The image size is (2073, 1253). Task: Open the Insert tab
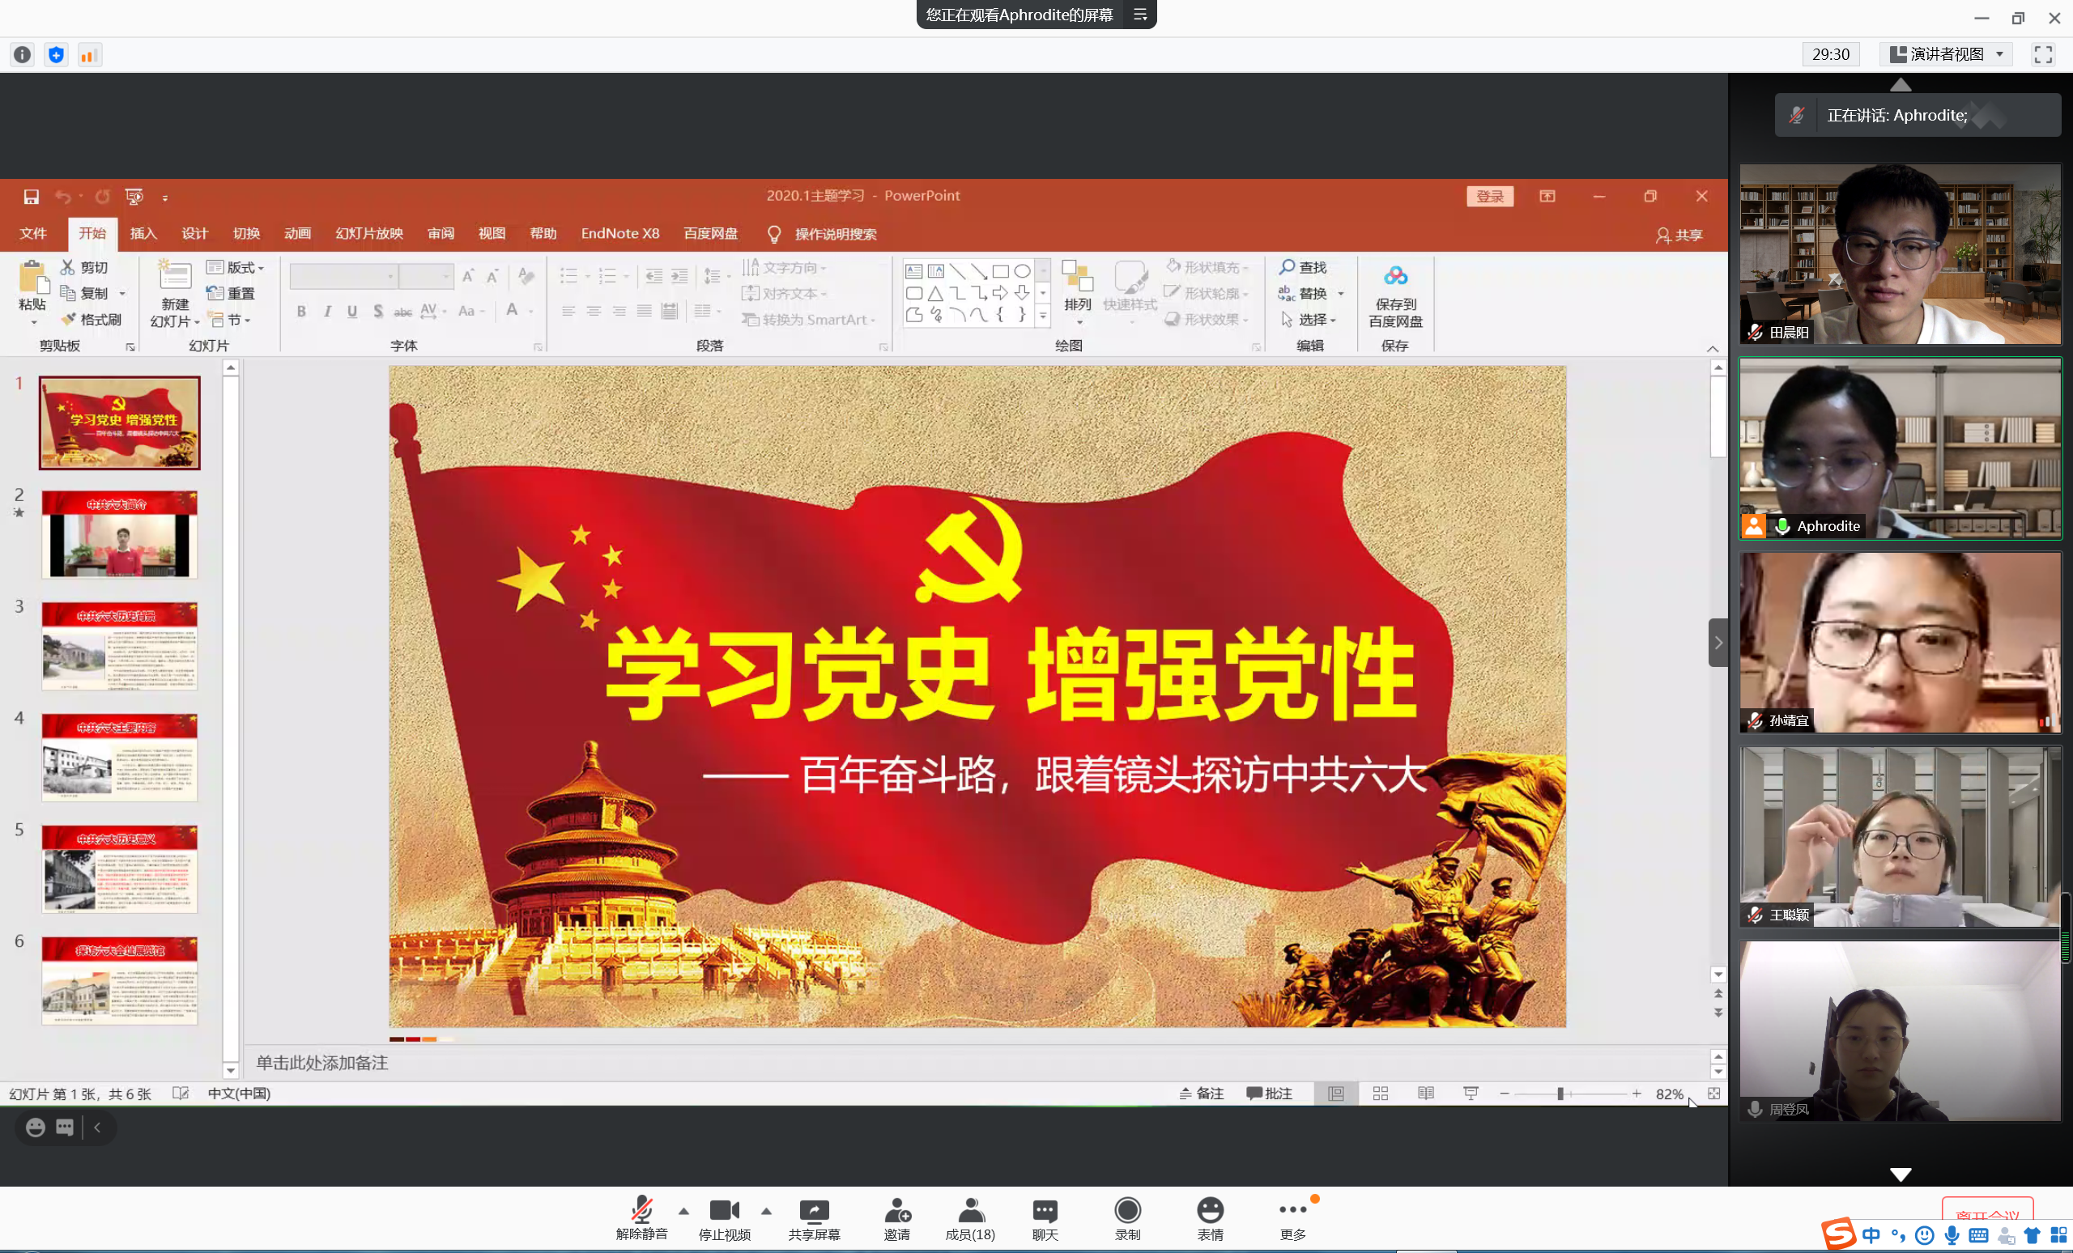click(x=144, y=234)
